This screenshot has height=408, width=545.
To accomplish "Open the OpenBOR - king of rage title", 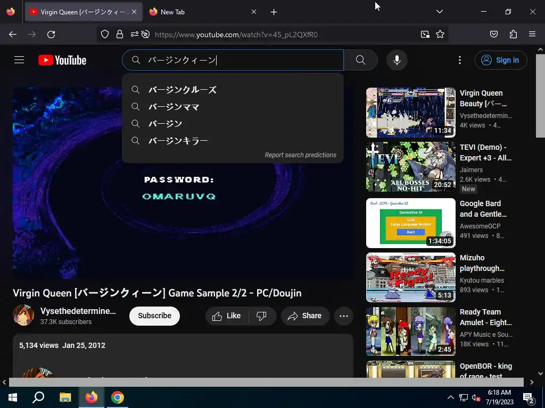I will (x=486, y=370).
